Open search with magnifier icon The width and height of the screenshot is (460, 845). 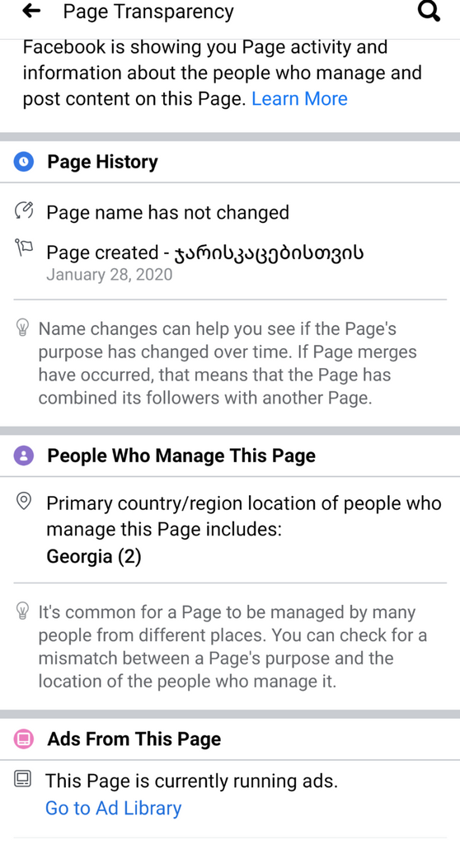[x=429, y=11]
